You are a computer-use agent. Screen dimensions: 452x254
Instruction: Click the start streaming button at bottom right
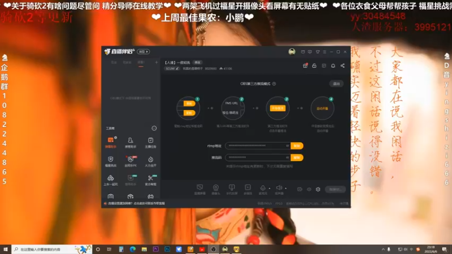tap(335, 190)
